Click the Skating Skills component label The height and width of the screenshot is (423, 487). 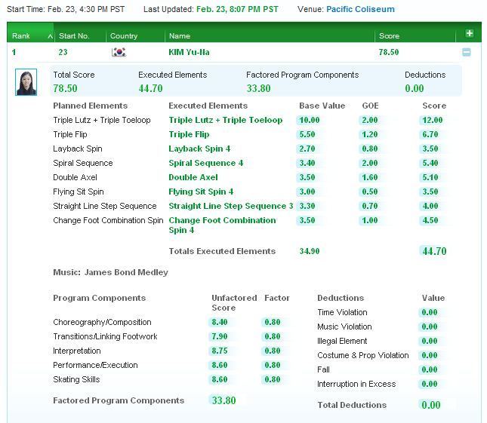pos(76,379)
